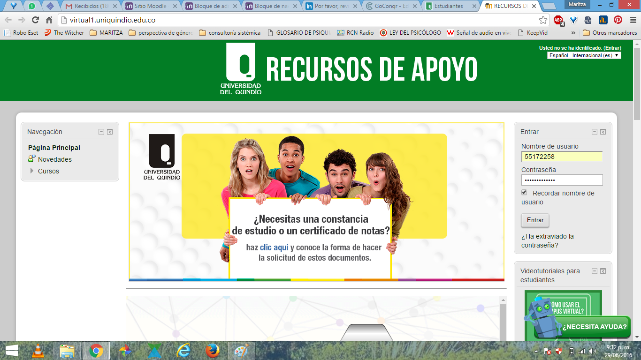641x360 pixels.
Task: Follow the 'clic aquí' banner link
Action: click(274, 247)
